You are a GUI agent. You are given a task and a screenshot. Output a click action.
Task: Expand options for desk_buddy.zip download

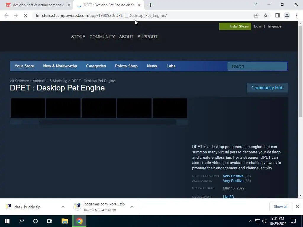coord(63,207)
